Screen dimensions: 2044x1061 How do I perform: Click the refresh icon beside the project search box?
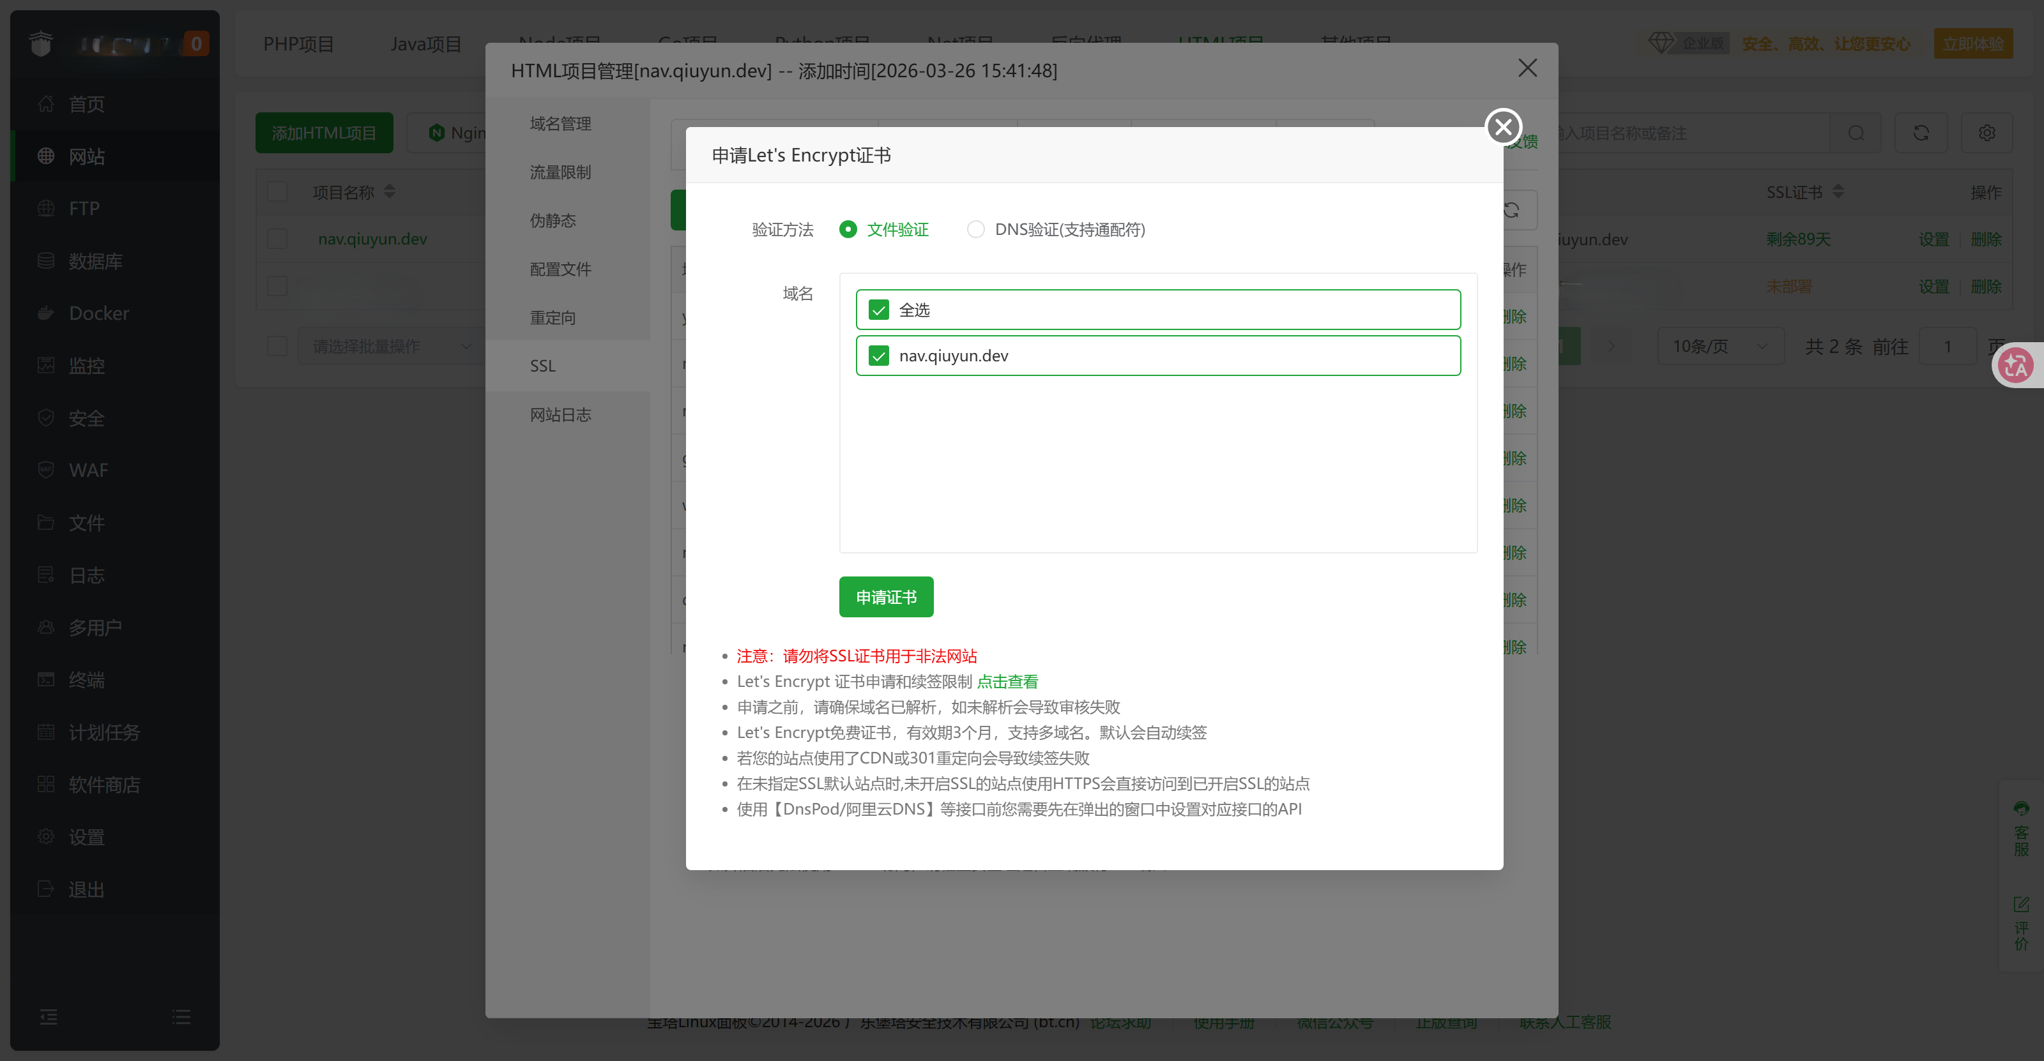click(1920, 132)
